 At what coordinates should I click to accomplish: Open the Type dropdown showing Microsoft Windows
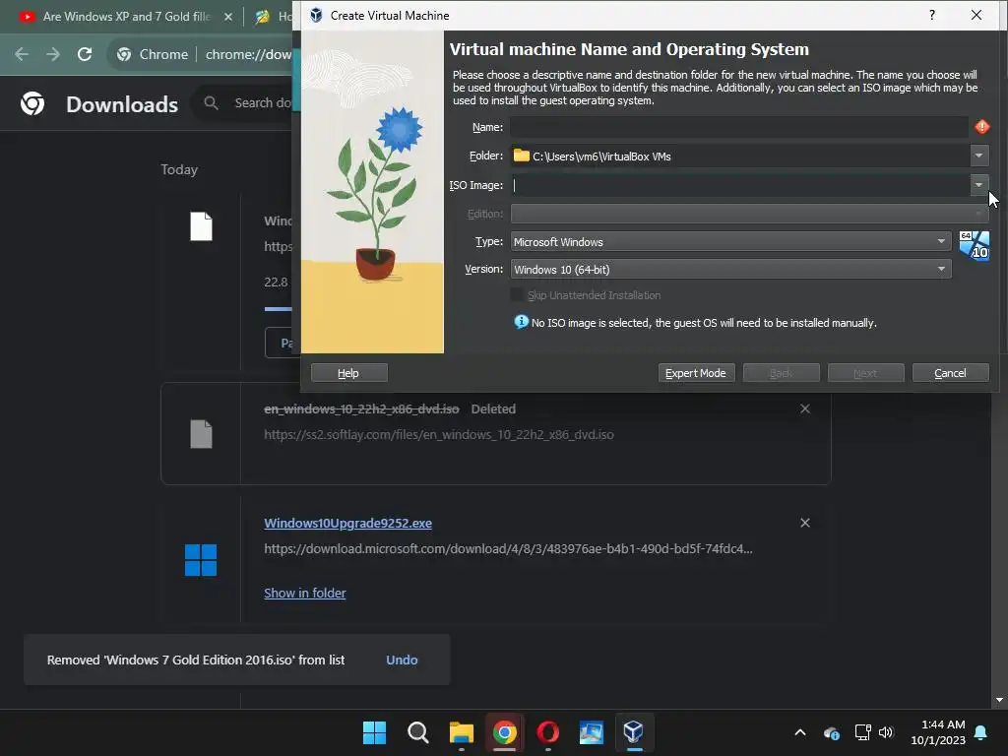731,242
